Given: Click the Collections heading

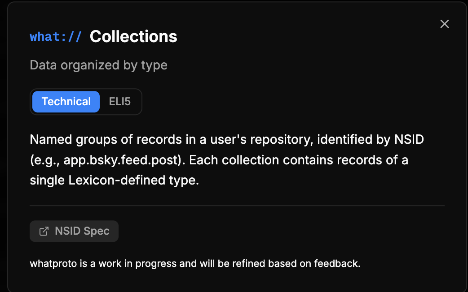Looking at the screenshot, I should pos(133,37).
